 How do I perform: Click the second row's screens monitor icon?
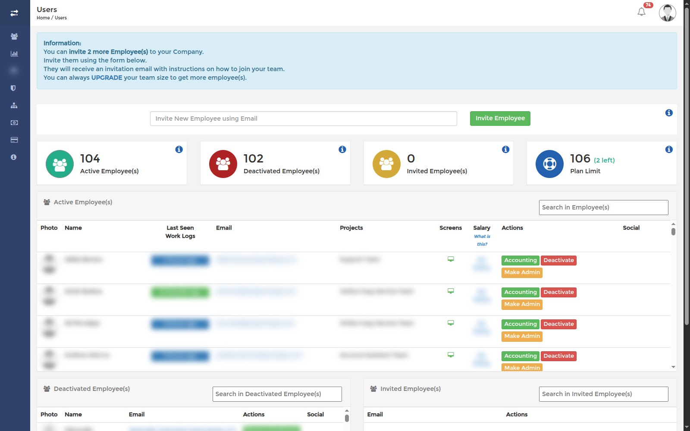(451, 291)
